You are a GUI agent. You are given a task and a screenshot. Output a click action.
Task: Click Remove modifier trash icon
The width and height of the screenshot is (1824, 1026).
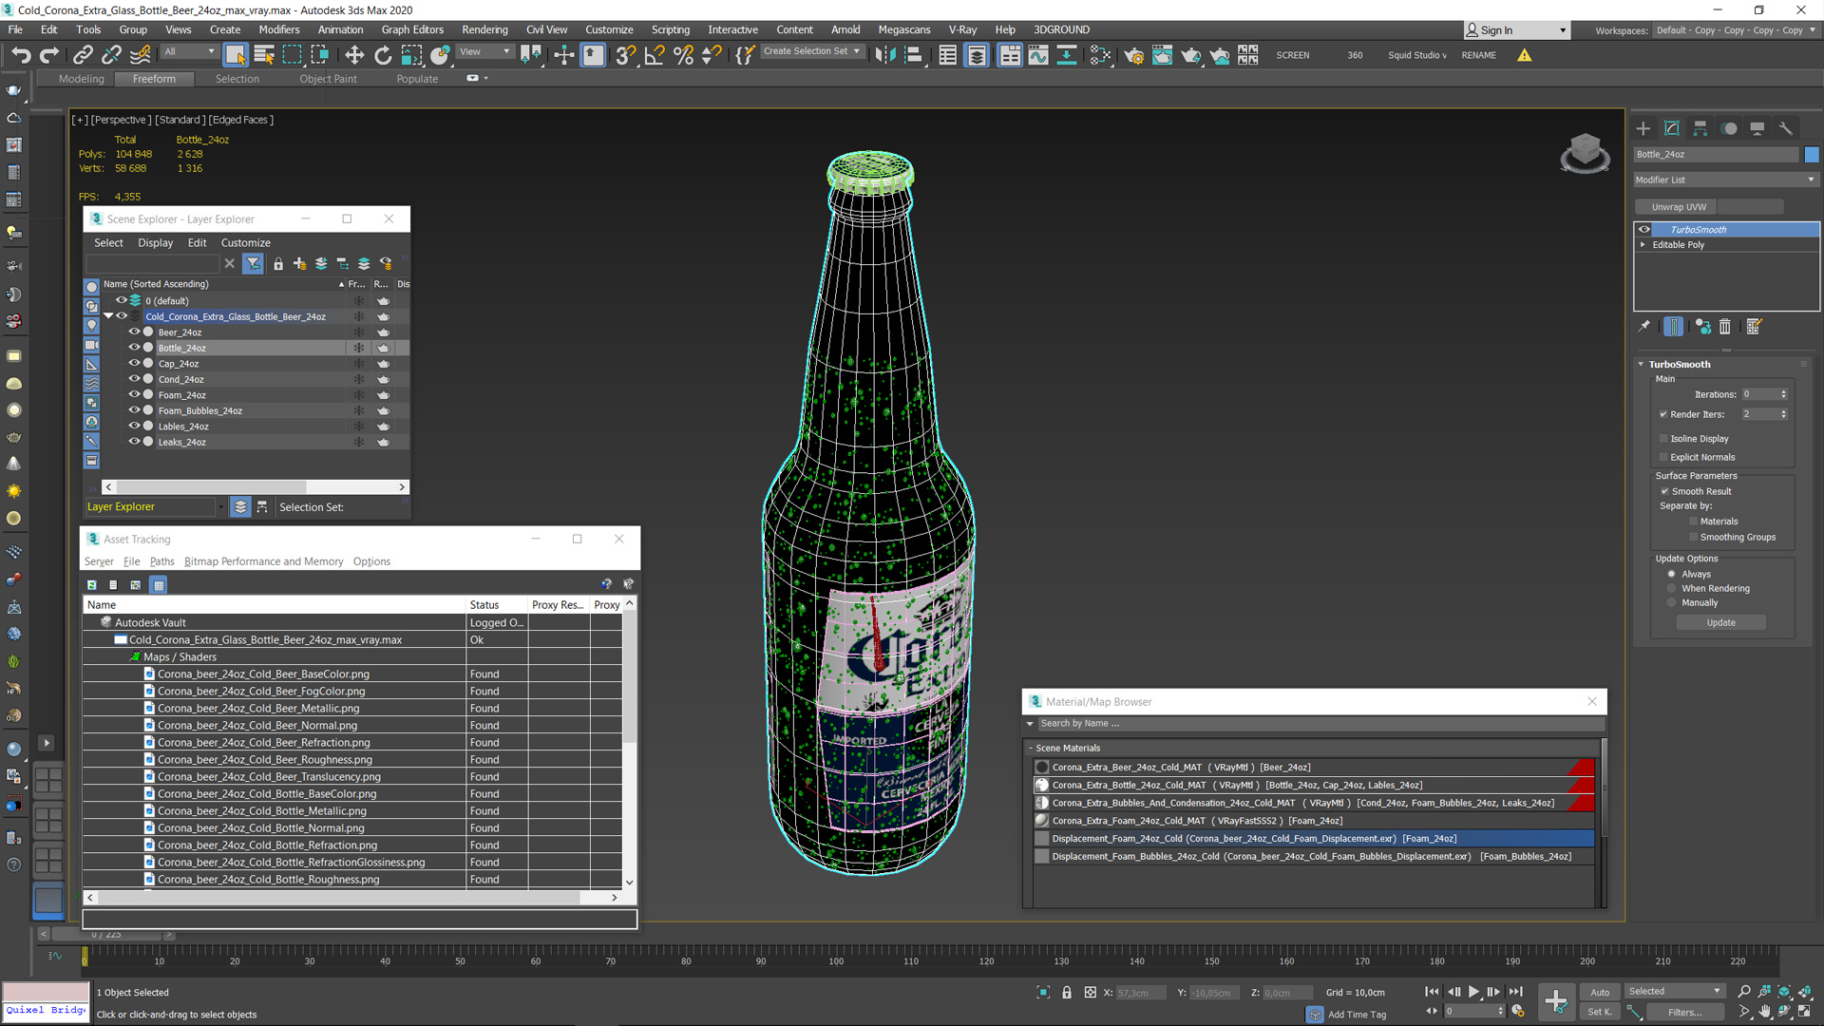pos(1725,327)
